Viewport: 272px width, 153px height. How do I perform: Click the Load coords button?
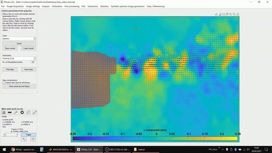[28, 48]
